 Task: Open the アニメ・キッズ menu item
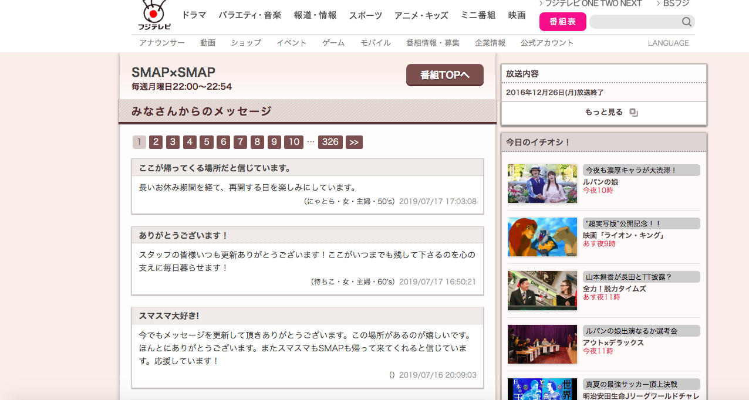pyautogui.click(x=420, y=15)
